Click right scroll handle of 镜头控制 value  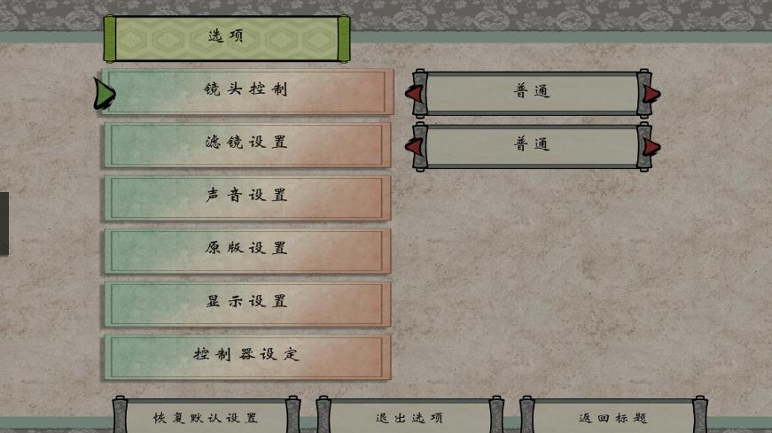(644, 94)
